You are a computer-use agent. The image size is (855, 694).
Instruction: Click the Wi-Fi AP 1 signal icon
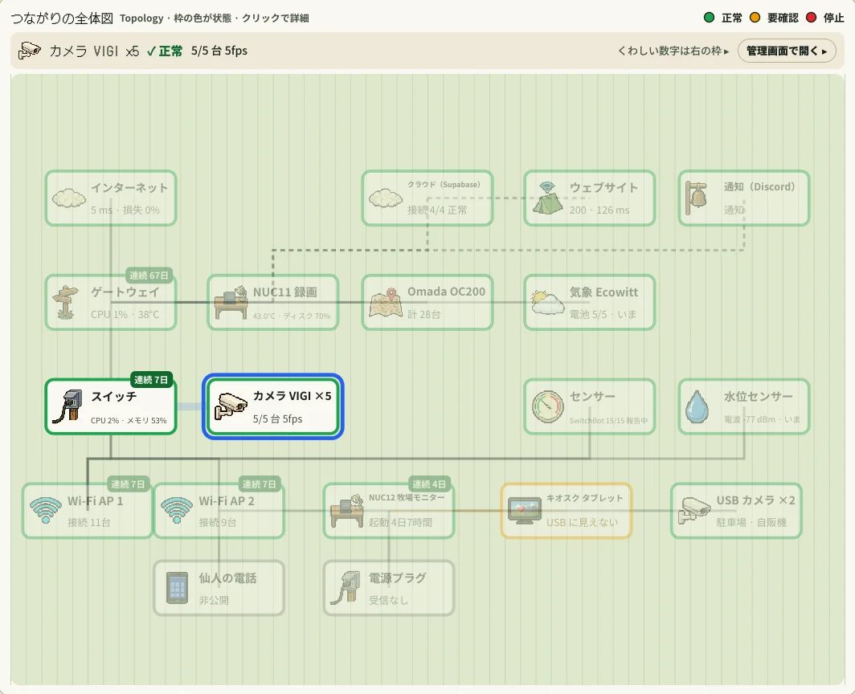[x=46, y=510]
